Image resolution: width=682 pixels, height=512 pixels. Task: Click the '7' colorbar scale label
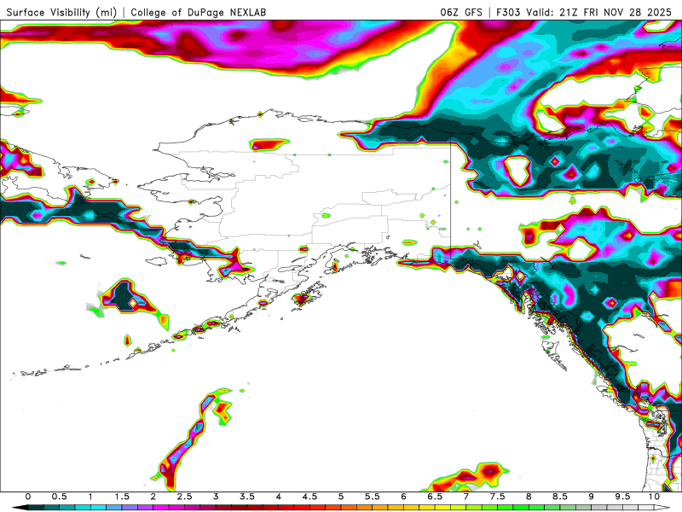click(x=466, y=497)
